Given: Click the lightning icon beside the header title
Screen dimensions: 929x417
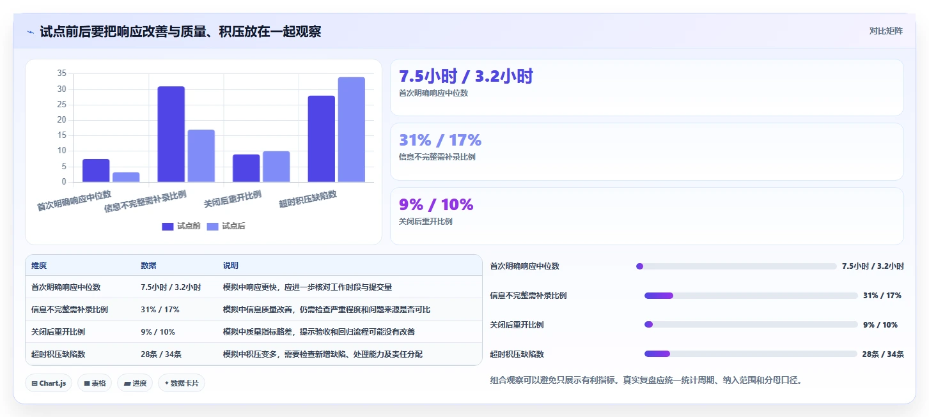Looking at the screenshot, I should coord(31,32).
